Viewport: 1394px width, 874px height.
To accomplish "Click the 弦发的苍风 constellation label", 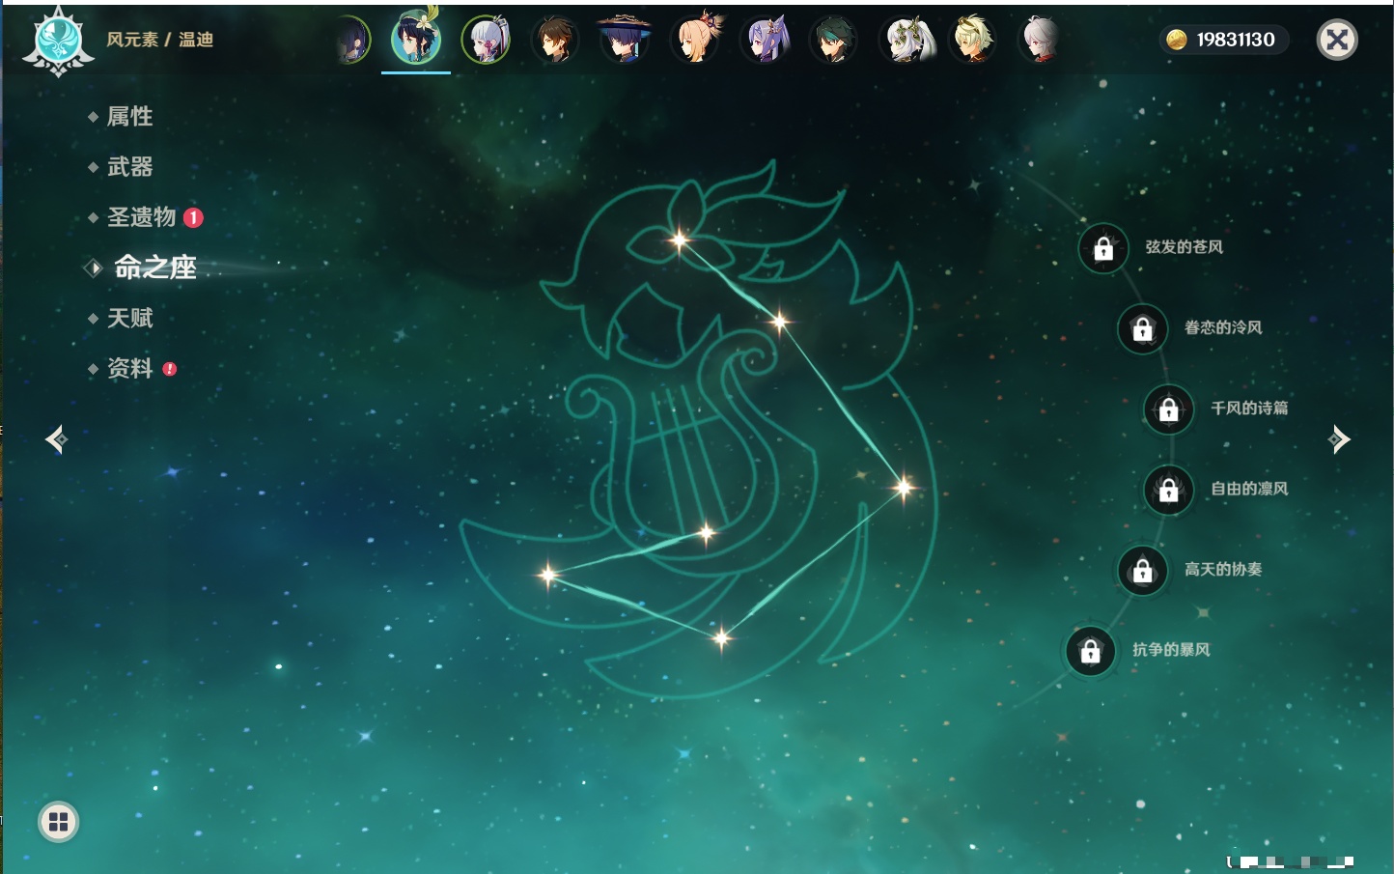I will pos(1184,247).
